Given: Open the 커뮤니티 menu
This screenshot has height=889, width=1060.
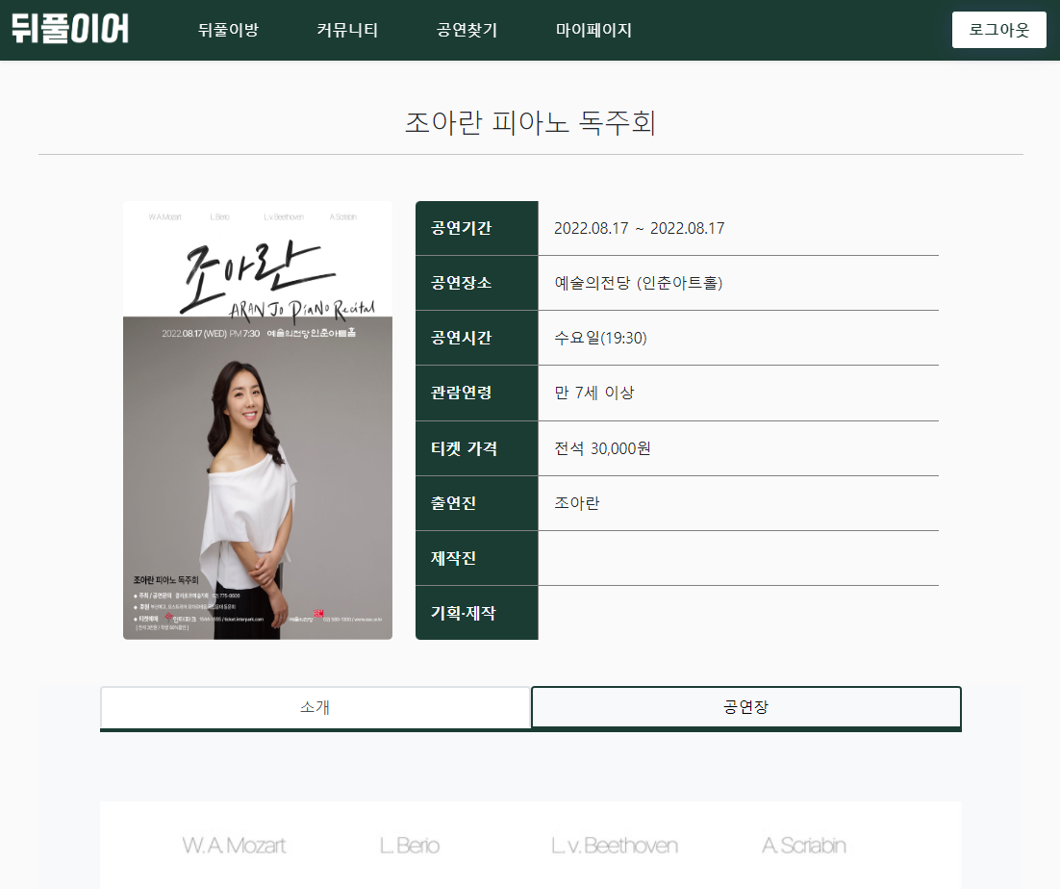Looking at the screenshot, I should 347,30.
